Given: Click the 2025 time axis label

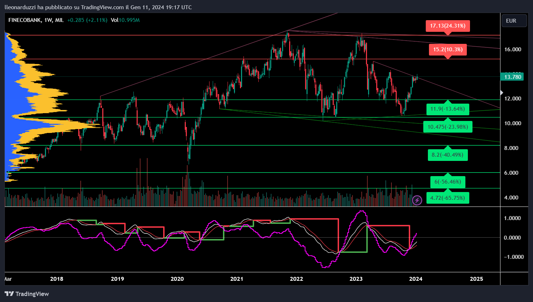Looking at the screenshot, I should pyautogui.click(x=476, y=279).
